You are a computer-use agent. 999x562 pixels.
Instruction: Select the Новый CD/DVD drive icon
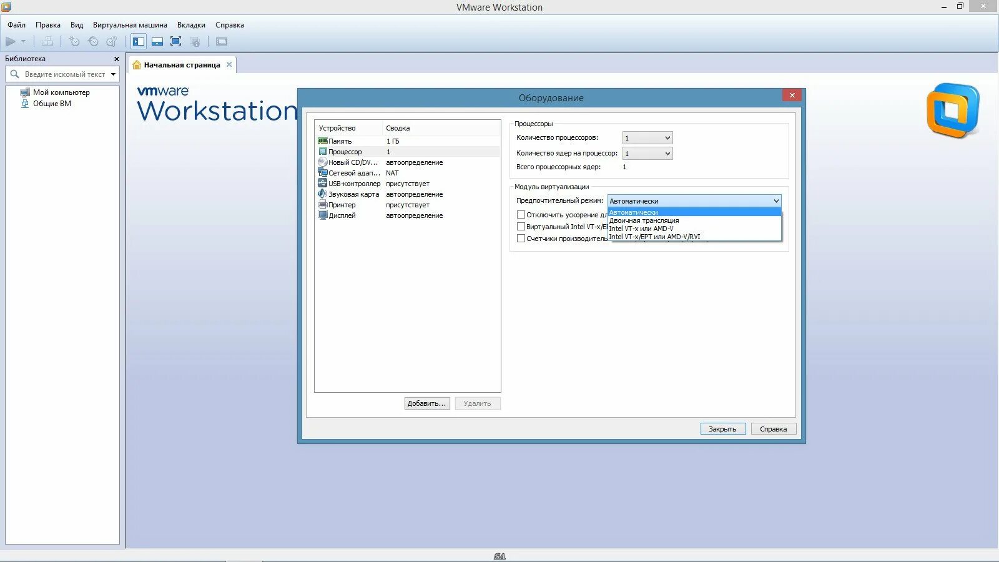coord(323,162)
